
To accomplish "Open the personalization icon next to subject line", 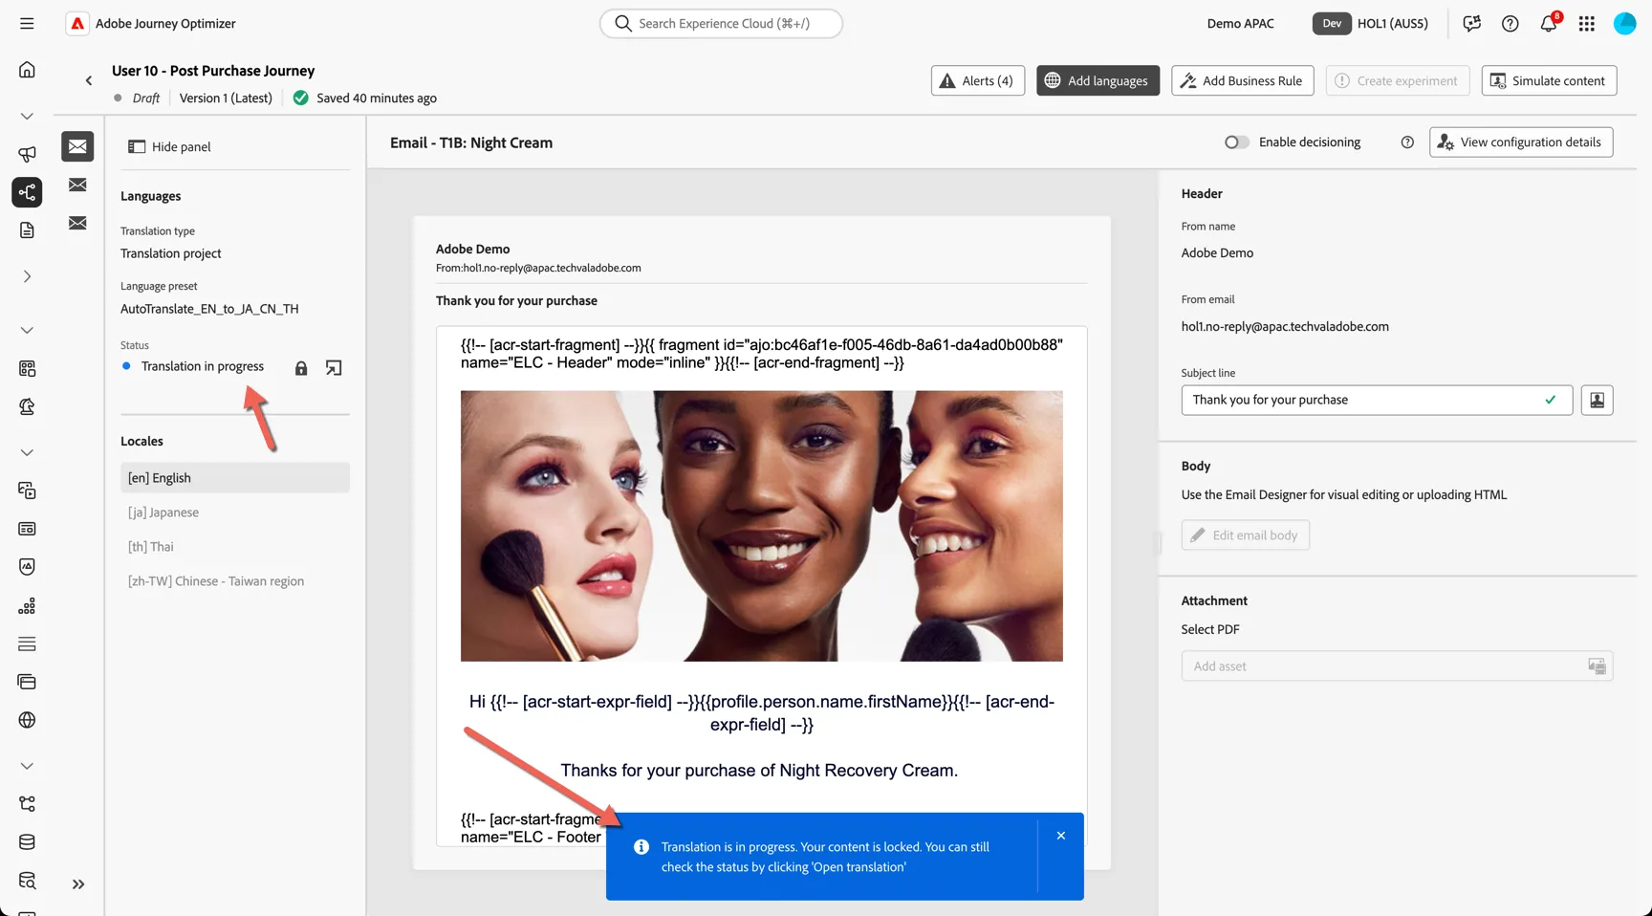I will [1597, 400].
